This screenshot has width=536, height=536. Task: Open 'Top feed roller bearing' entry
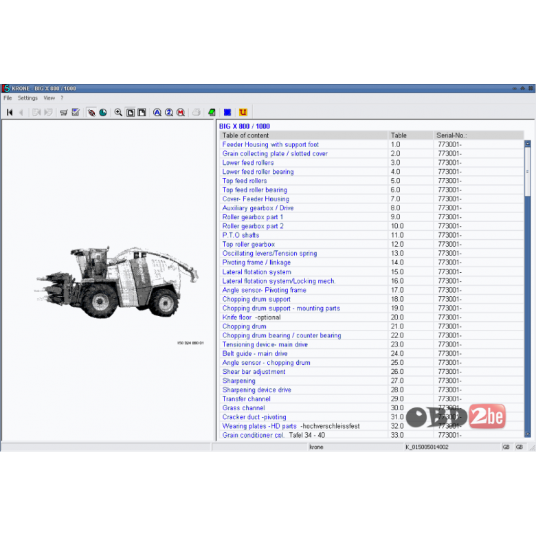(255, 190)
